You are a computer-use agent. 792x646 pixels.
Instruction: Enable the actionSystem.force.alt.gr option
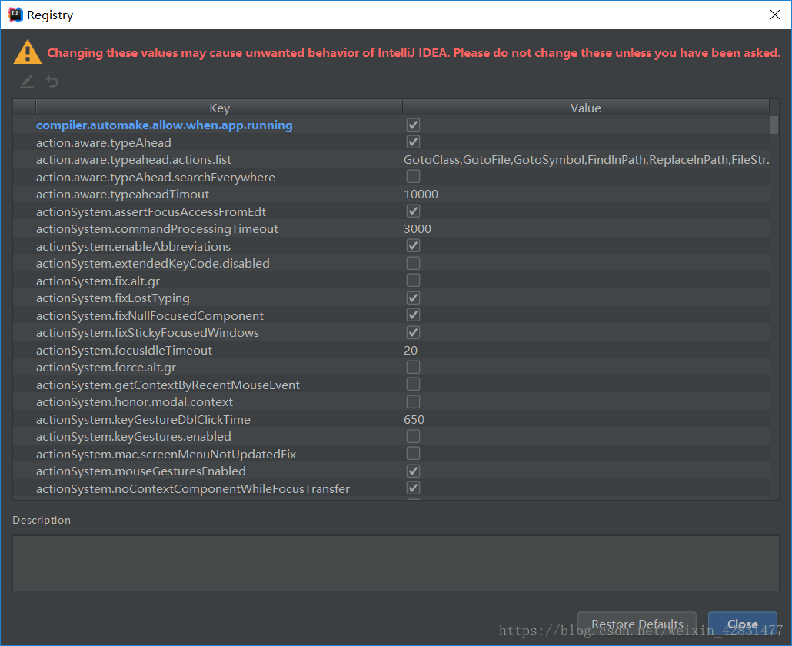pos(413,367)
